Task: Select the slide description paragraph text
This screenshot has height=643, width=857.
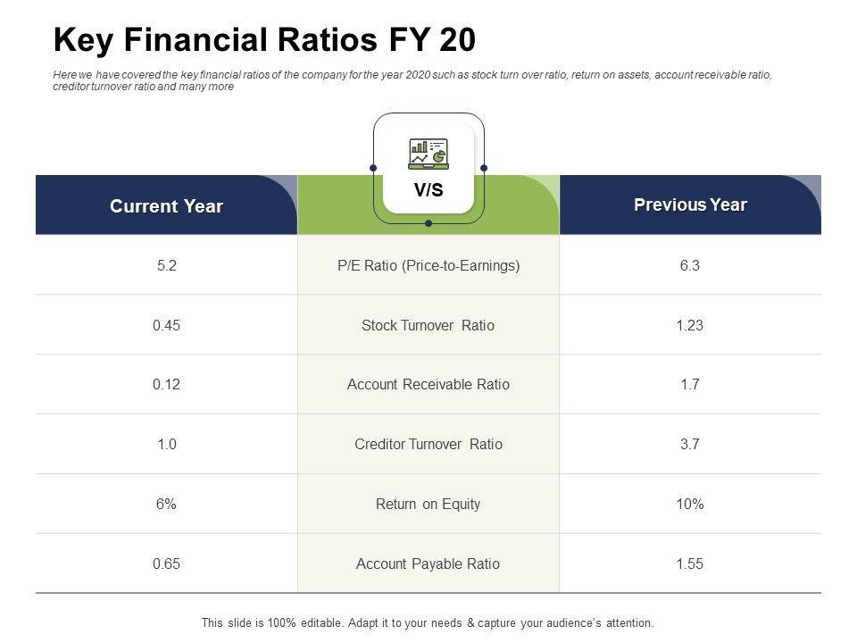Action: (x=412, y=81)
